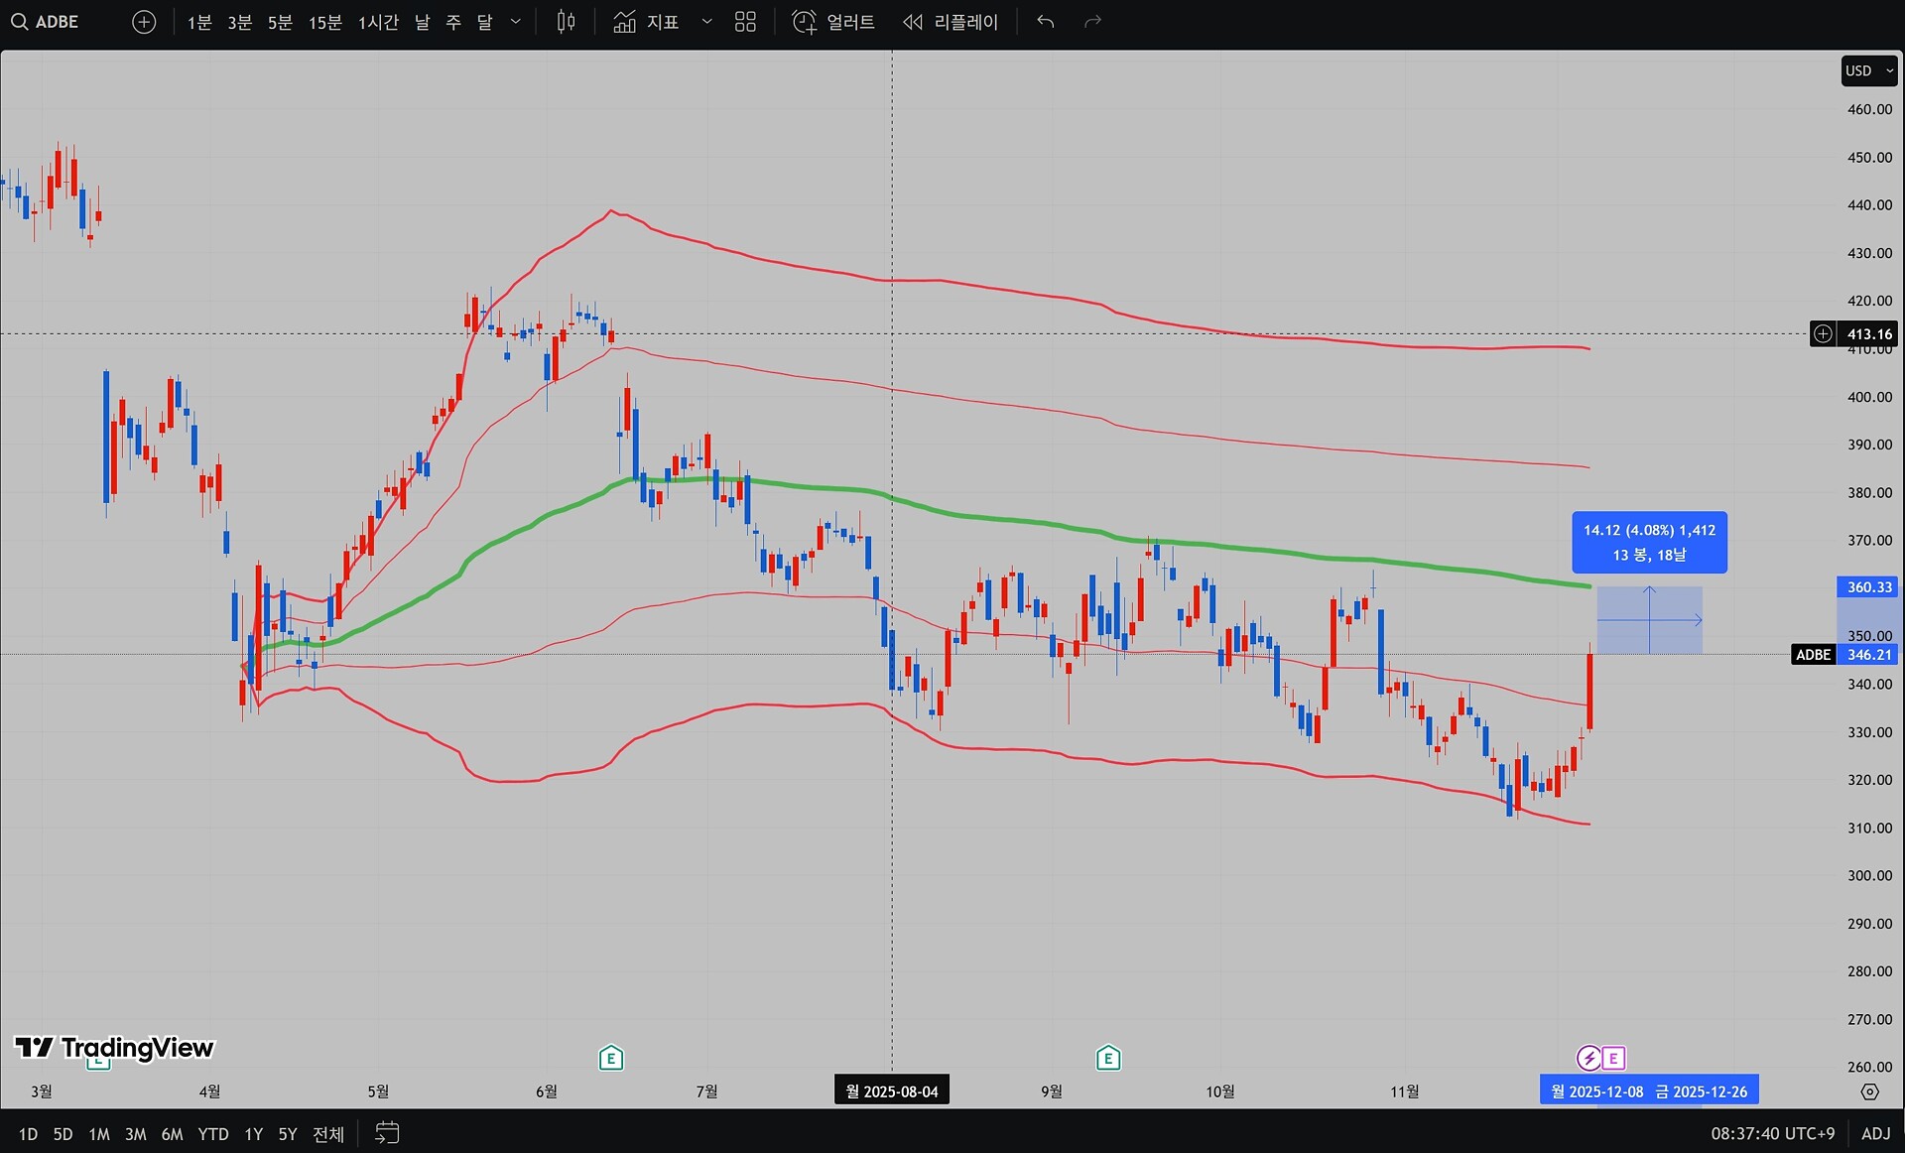Open chart settings gear on time axis
Image resolution: width=1905 pixels, height=1153 pixels.
click(x=1869, y=1091)
